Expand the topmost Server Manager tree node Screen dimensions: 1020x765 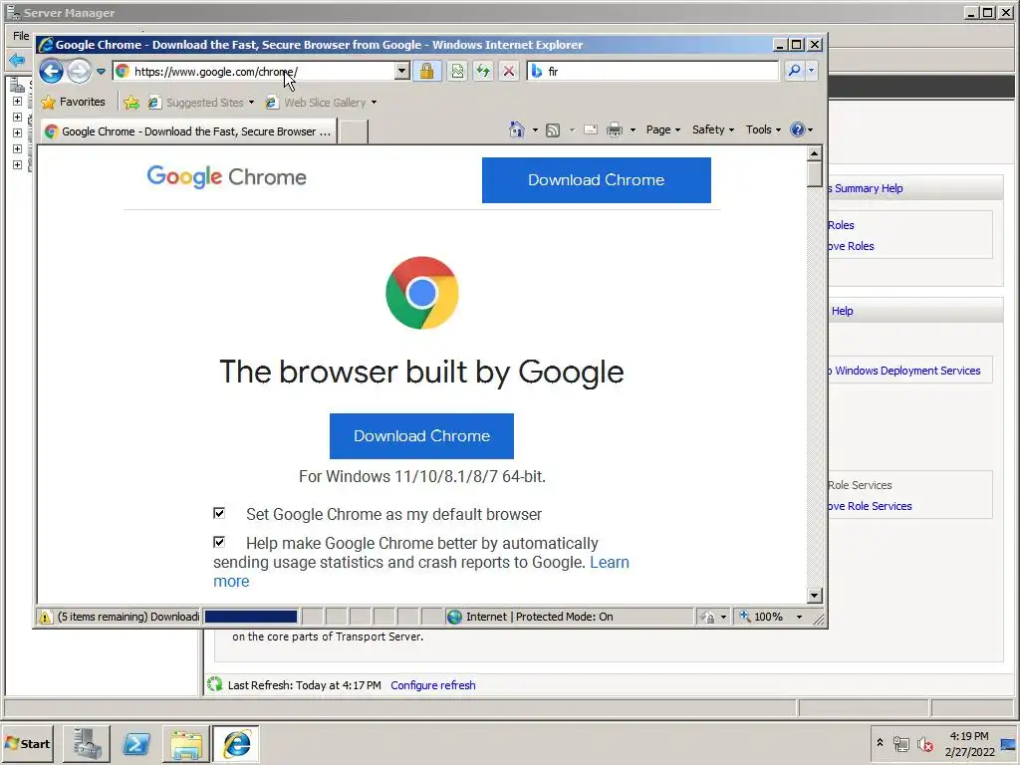coord(18,102)
